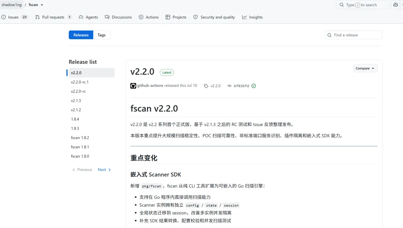Click the fscan v2.2.0 heading
The width and height of the screenshot is (403, 228).
click(x=154, y=108)
